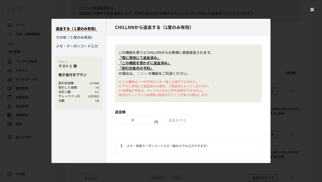322x182 pixels.
Task: Click the 商品管理 products icon
Action: pyautogui.click(x=10, y=106)
